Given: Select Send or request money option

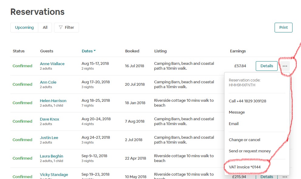Looking at the screenshot, I should click(x=250, y=151).
